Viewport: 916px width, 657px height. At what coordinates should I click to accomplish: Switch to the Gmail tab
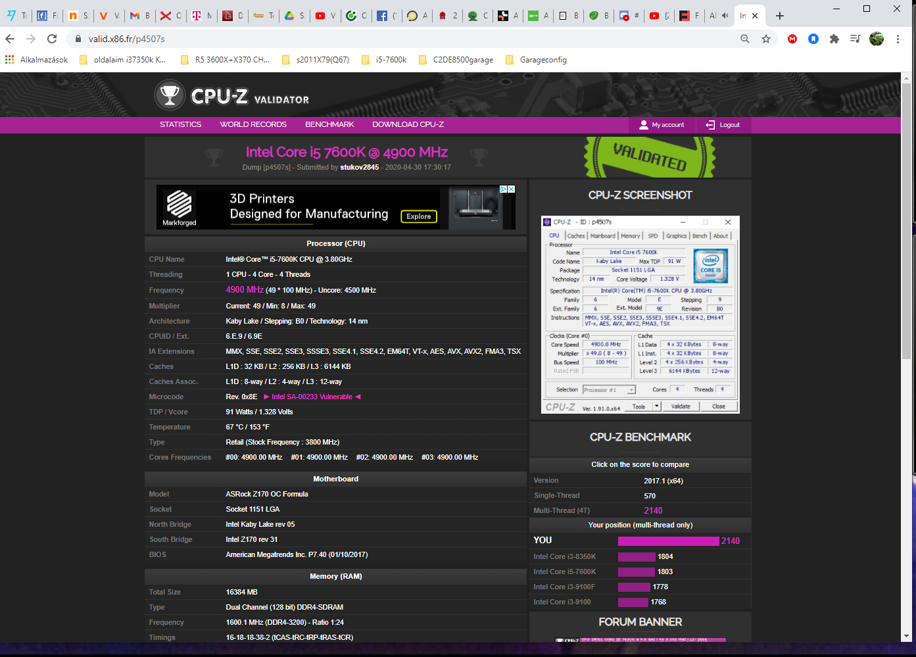[139, 16]
